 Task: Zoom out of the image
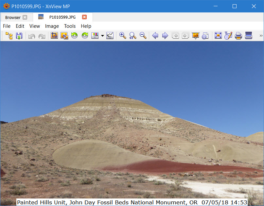[x=143, y=36]
